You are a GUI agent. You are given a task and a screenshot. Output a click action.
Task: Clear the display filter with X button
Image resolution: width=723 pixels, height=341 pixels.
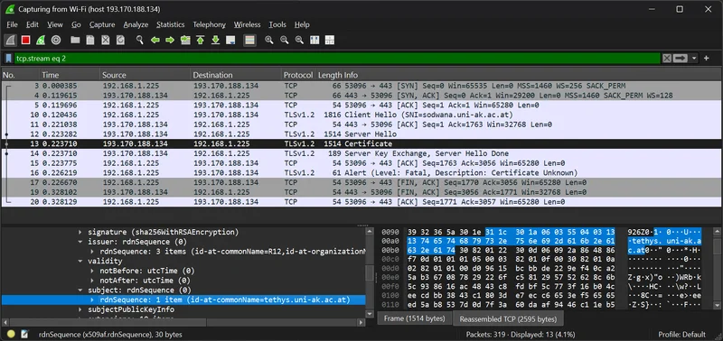667,59
